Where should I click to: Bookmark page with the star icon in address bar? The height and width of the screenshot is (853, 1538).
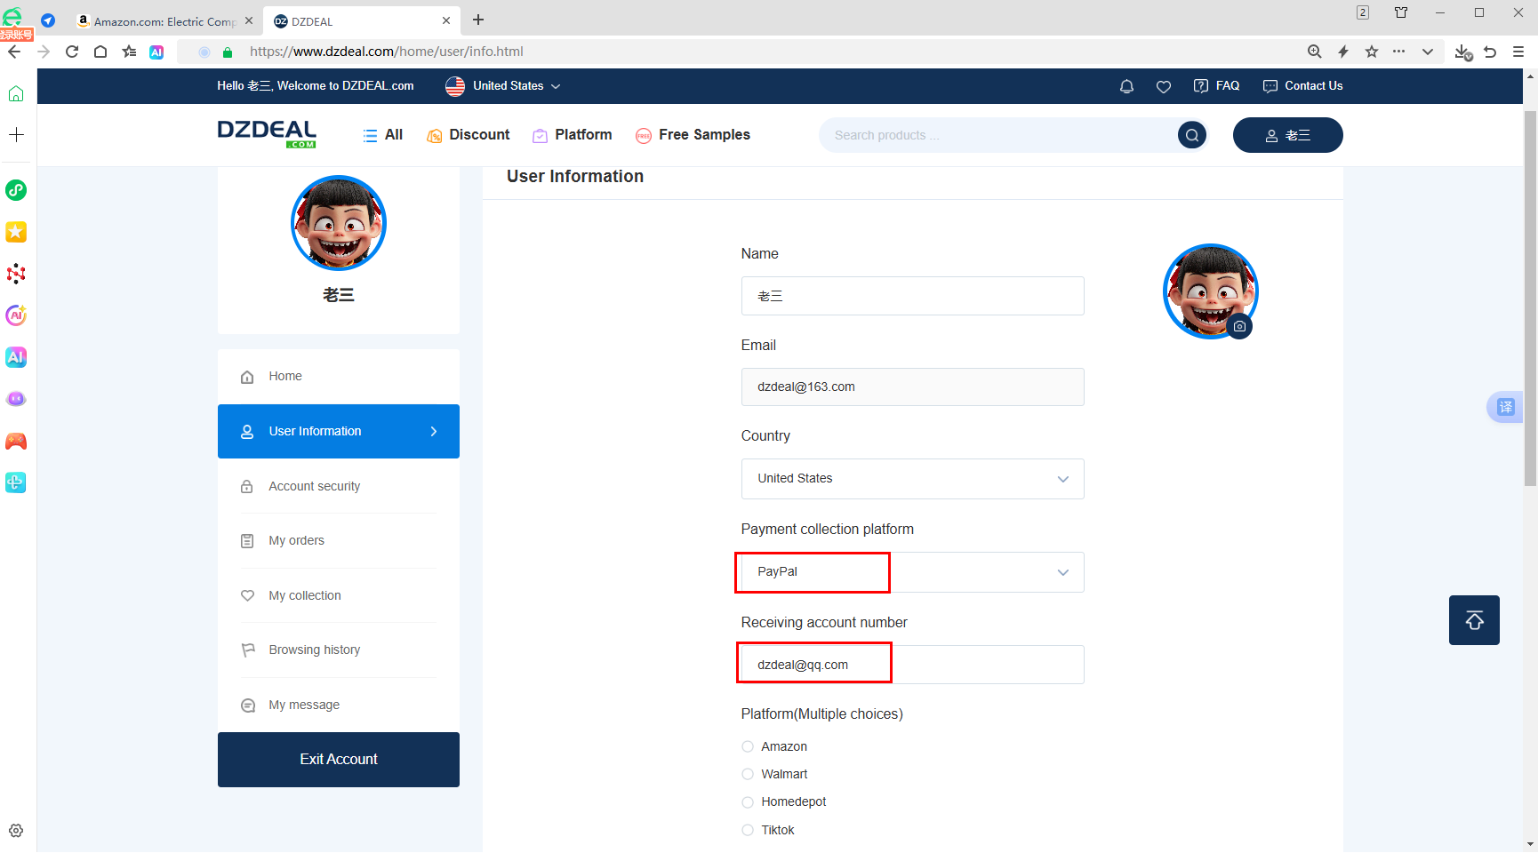pyautogui.click(x=1372, y=52)
